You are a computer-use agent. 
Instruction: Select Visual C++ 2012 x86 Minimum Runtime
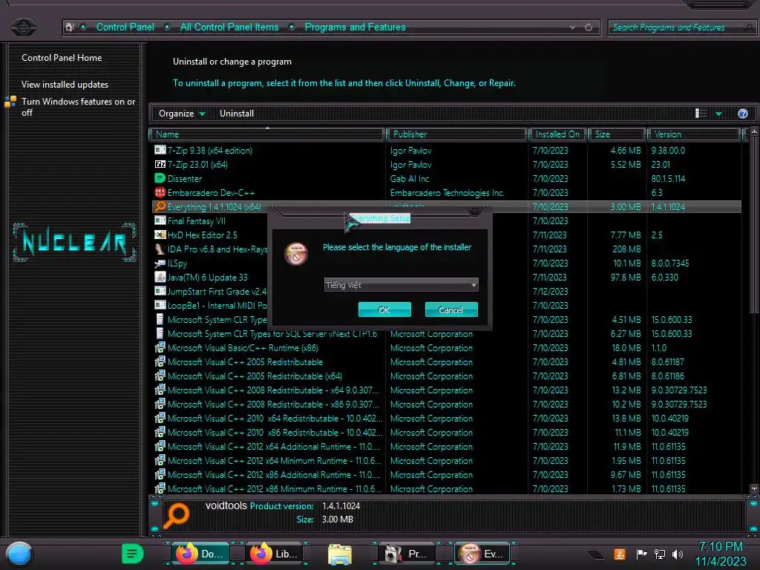pos(447,488)
